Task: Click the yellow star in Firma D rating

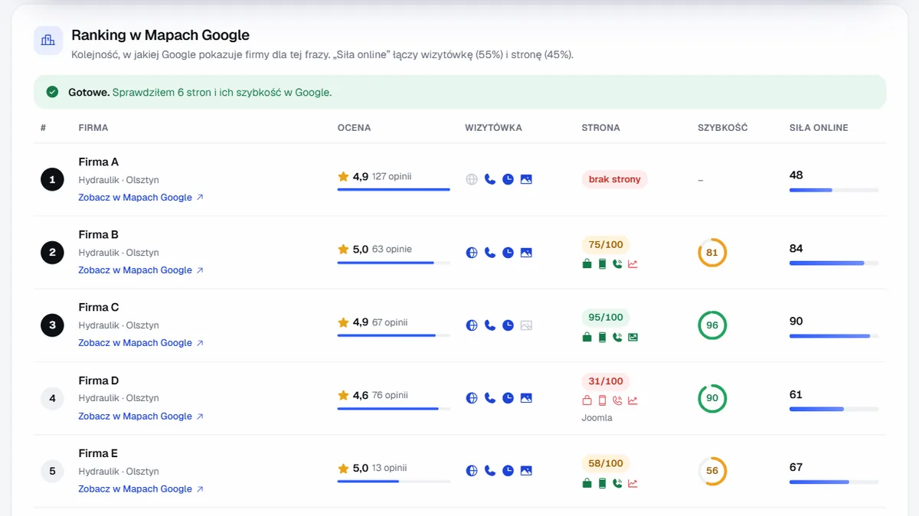Action: 343,396
